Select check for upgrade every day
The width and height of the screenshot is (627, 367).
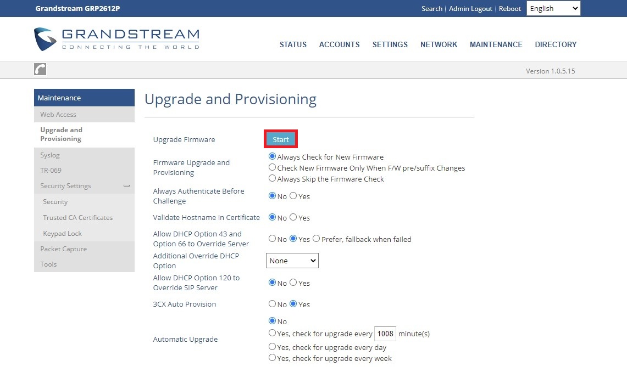pyautogui.click(x=272, y=347)
